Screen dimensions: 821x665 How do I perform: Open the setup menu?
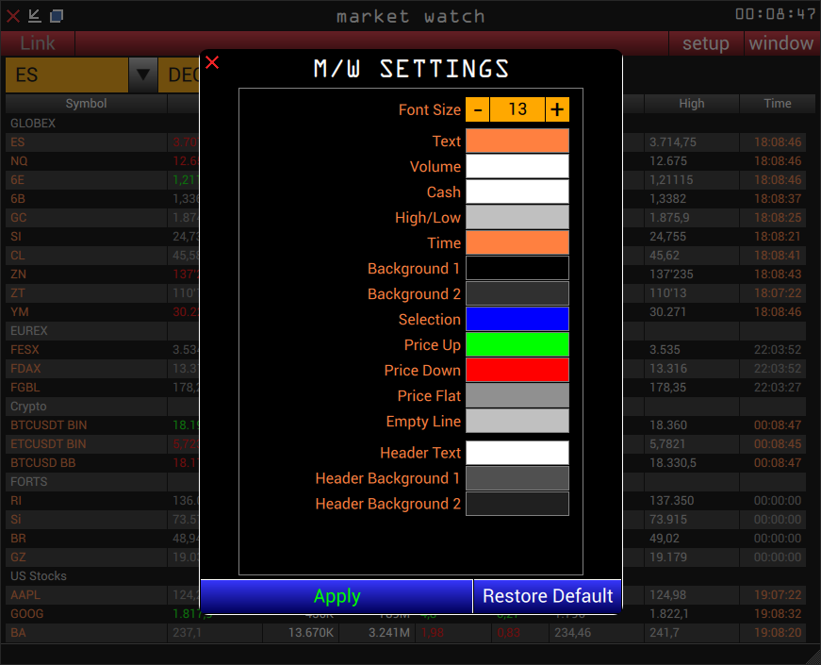[x=705, y=43]
